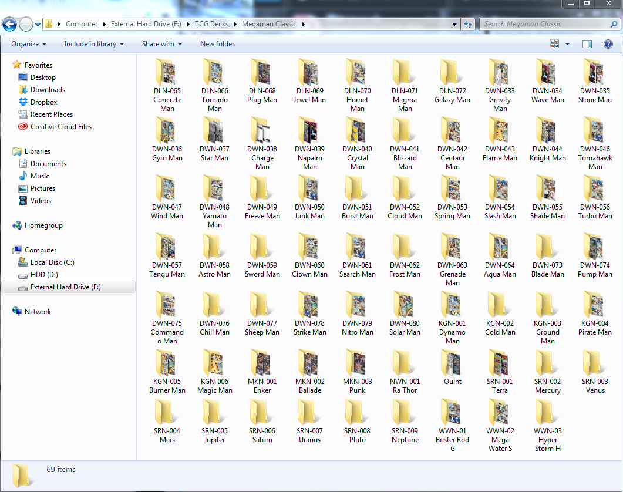The image size is (623, 492).
Task: Select the Quint folder
Action: point(453,367)
